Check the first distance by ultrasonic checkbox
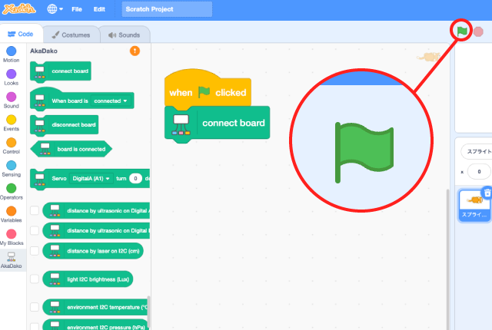492x330 pixels. click(35, 210)
